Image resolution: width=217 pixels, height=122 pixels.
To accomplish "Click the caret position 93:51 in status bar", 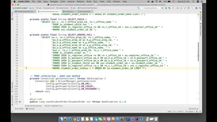I will (x=170, y=111).
